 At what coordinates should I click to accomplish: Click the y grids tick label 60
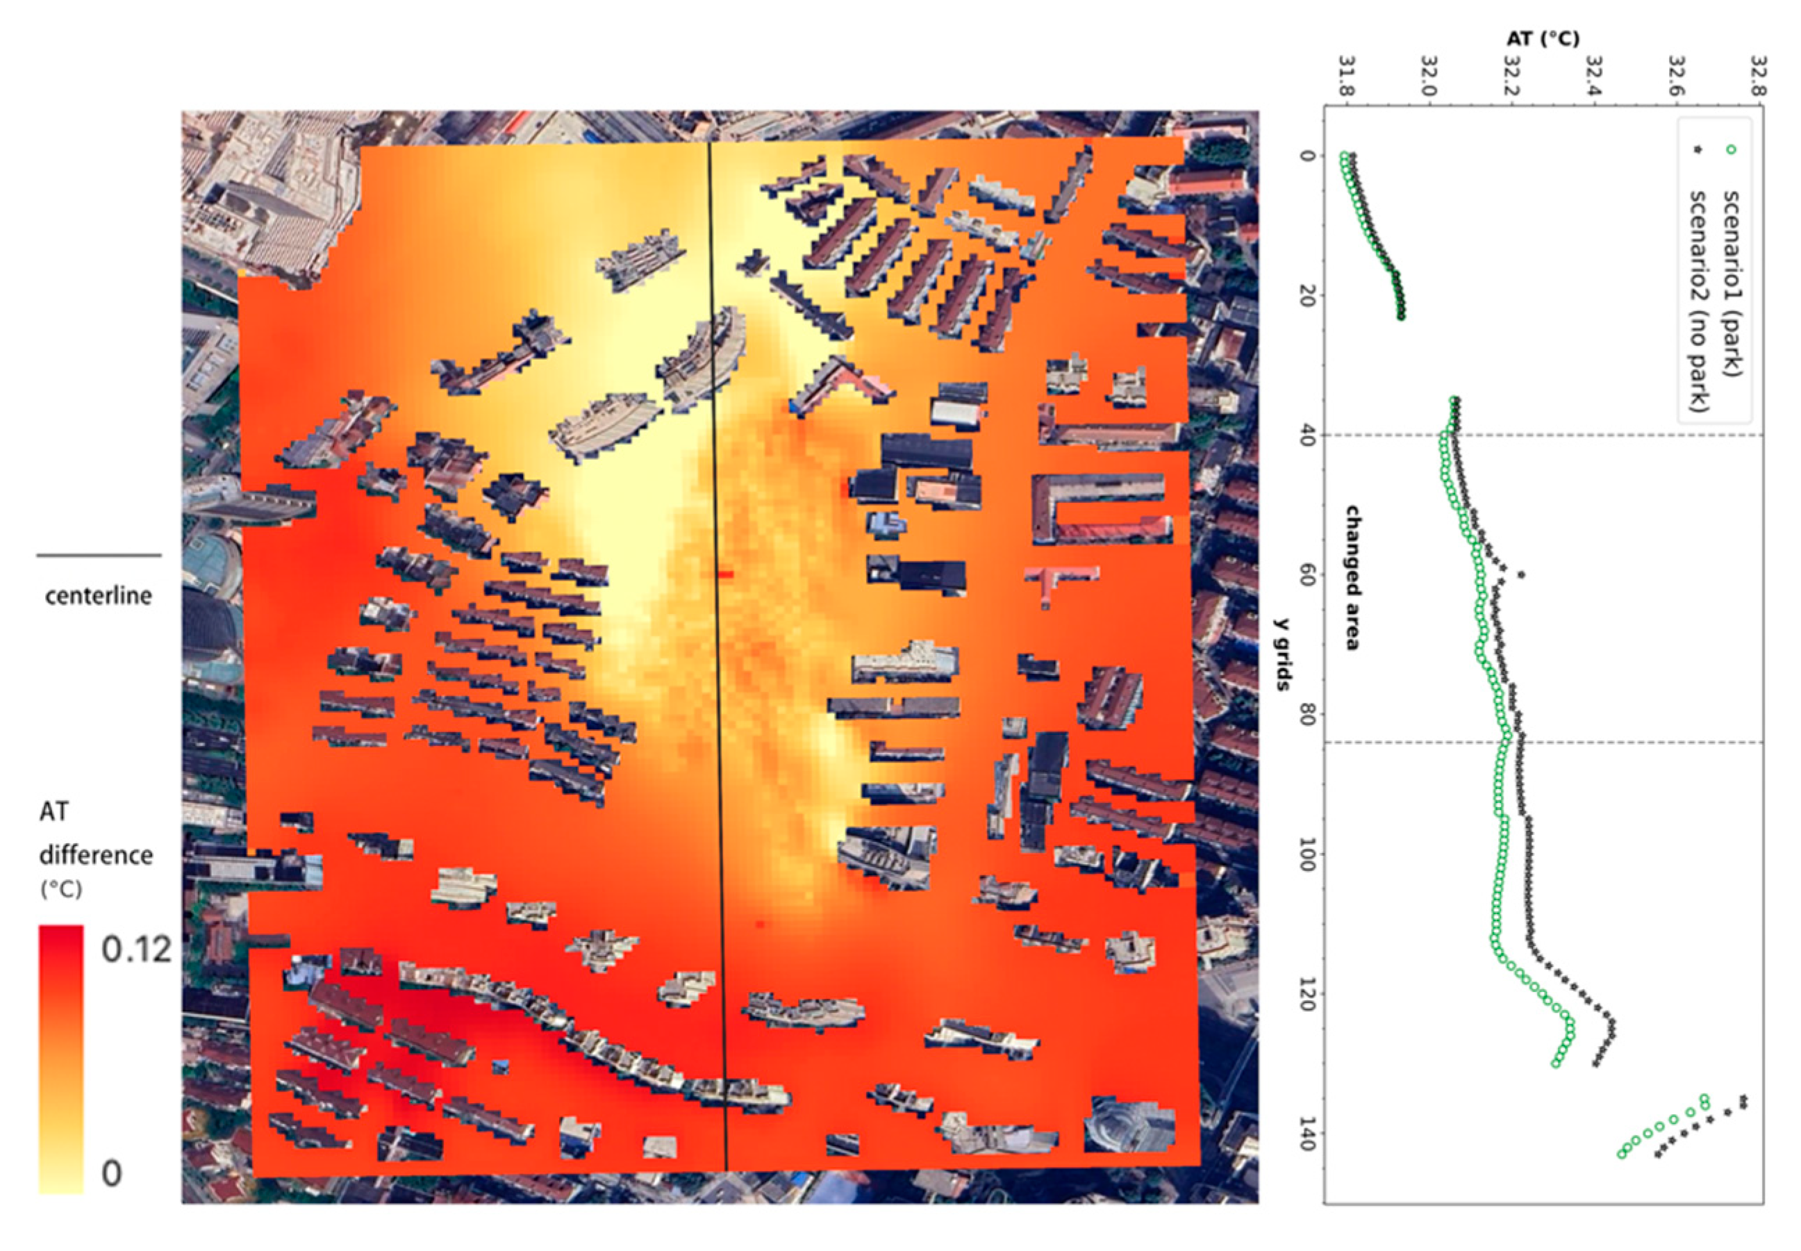1306,574
